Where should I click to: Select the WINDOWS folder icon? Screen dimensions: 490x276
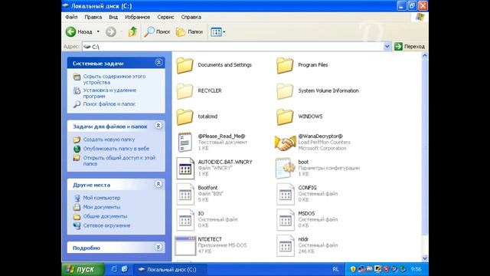285,117
